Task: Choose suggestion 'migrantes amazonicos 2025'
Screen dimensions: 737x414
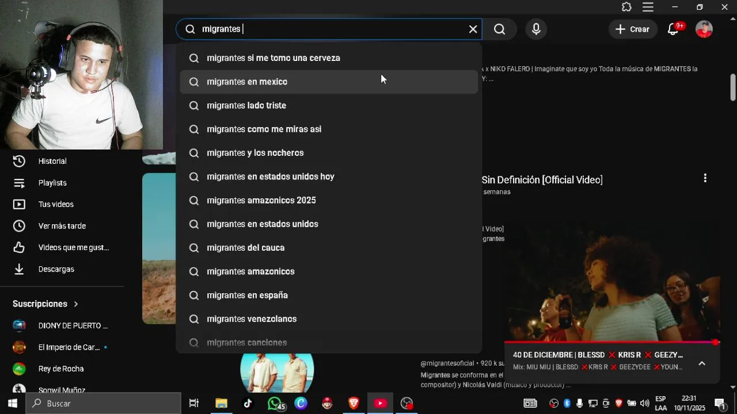Action: point(329,200)
